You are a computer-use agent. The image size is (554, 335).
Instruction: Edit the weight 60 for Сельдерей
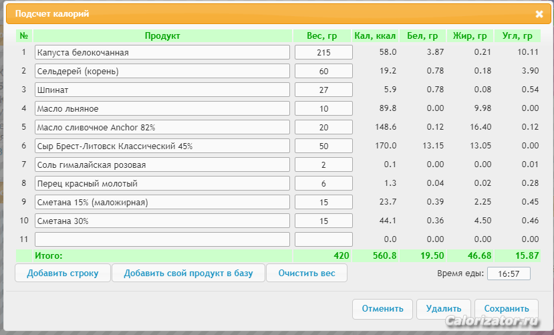(x=323, y=71)
